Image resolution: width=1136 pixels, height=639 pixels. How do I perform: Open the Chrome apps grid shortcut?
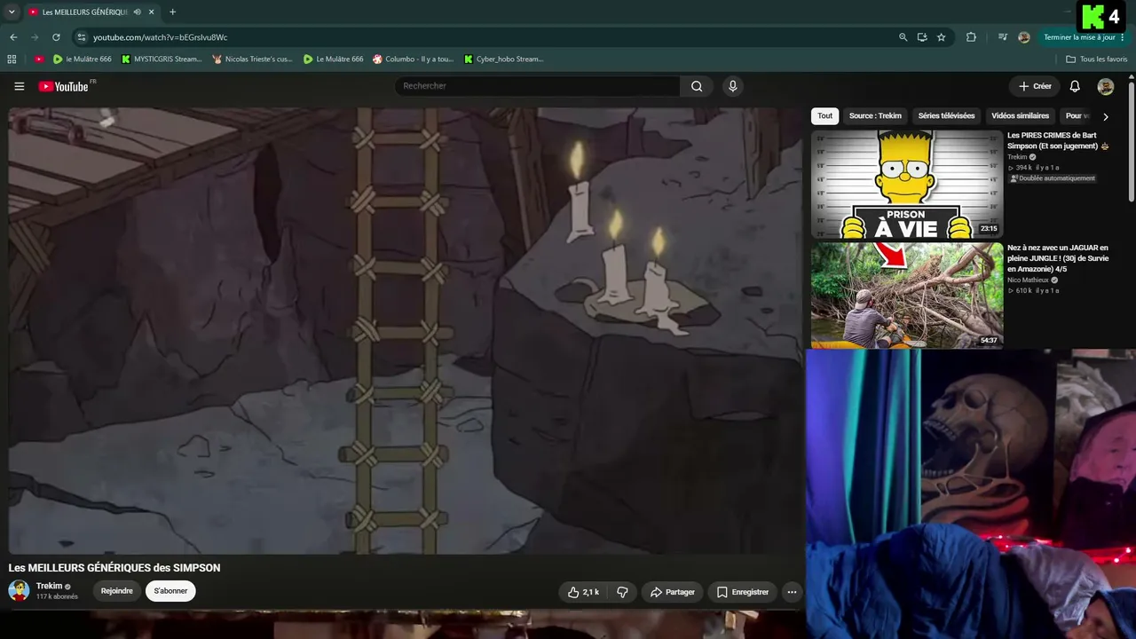tap(12, 59)
